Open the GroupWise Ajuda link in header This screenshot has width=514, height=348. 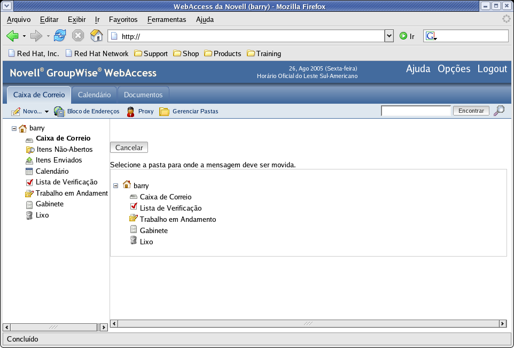click(x=418, y=69)
